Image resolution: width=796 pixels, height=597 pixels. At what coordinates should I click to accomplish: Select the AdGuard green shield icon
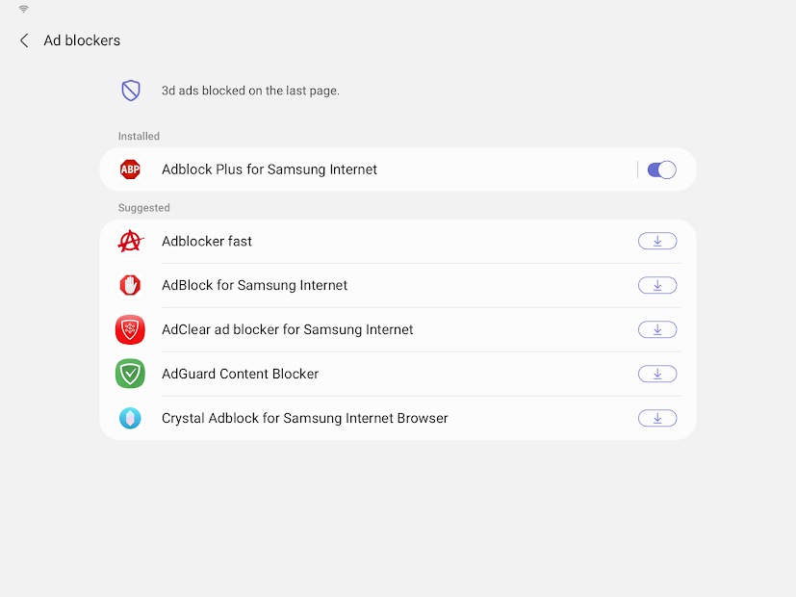[x=130, y=374]
